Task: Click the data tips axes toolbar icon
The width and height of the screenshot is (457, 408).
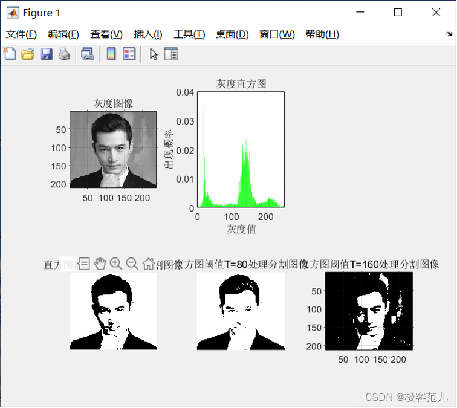Action: click(84, 264)
